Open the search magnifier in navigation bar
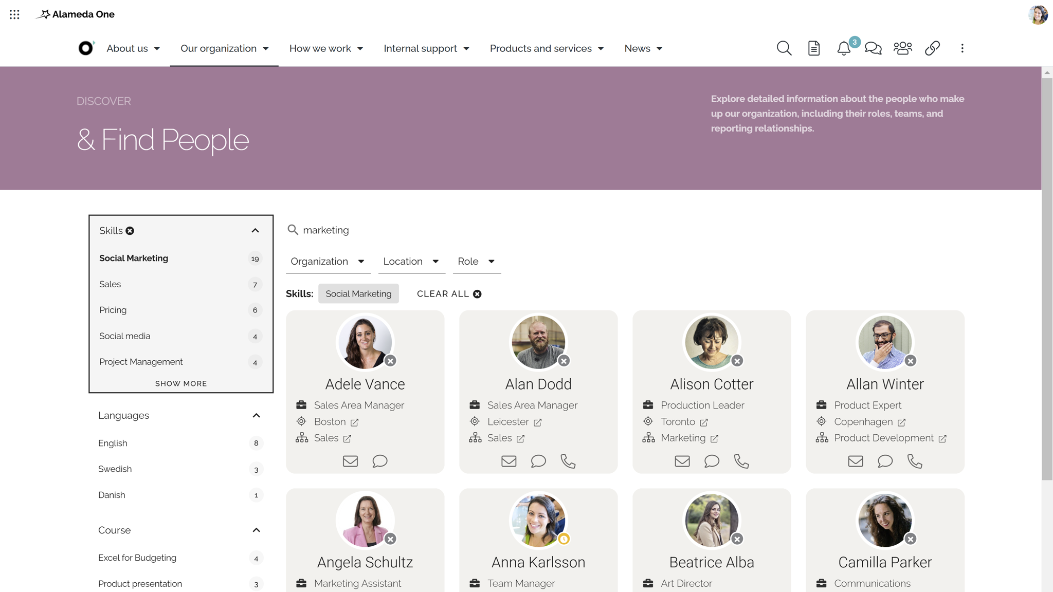This screenshot has width=1053, height=592. click(x=784, y=48)
